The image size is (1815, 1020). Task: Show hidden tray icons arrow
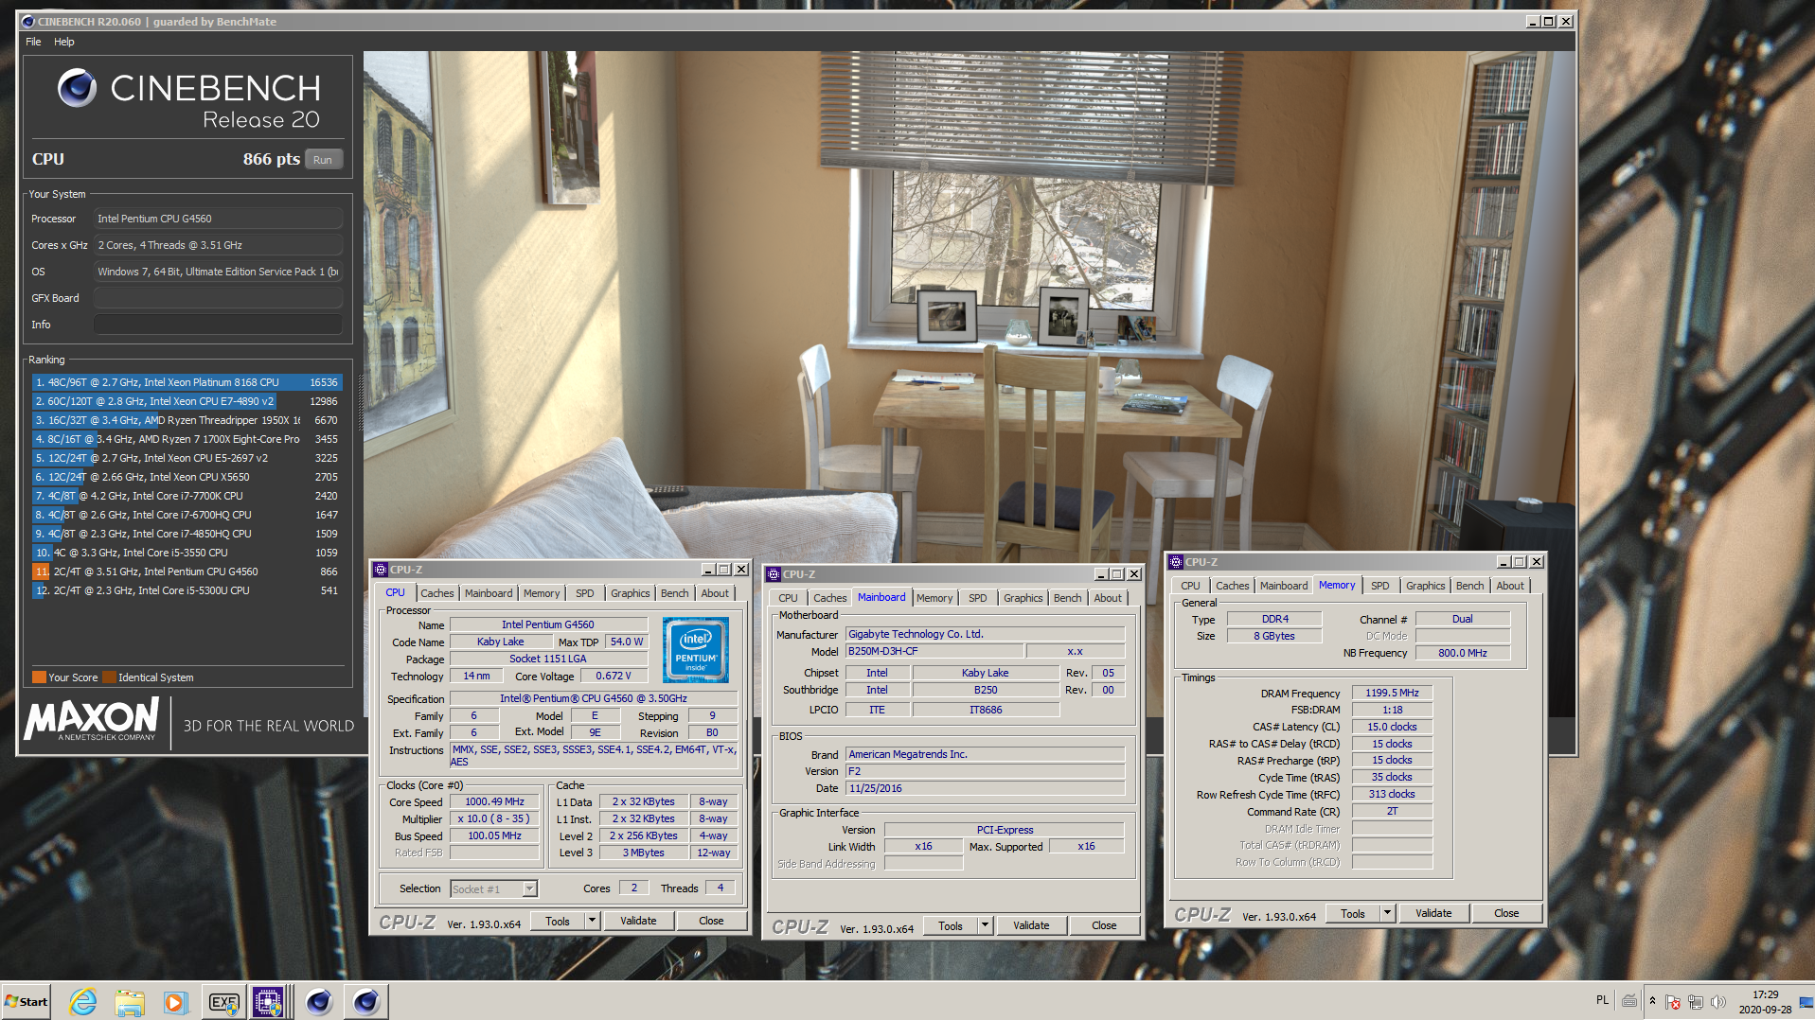(1652, 1001)
